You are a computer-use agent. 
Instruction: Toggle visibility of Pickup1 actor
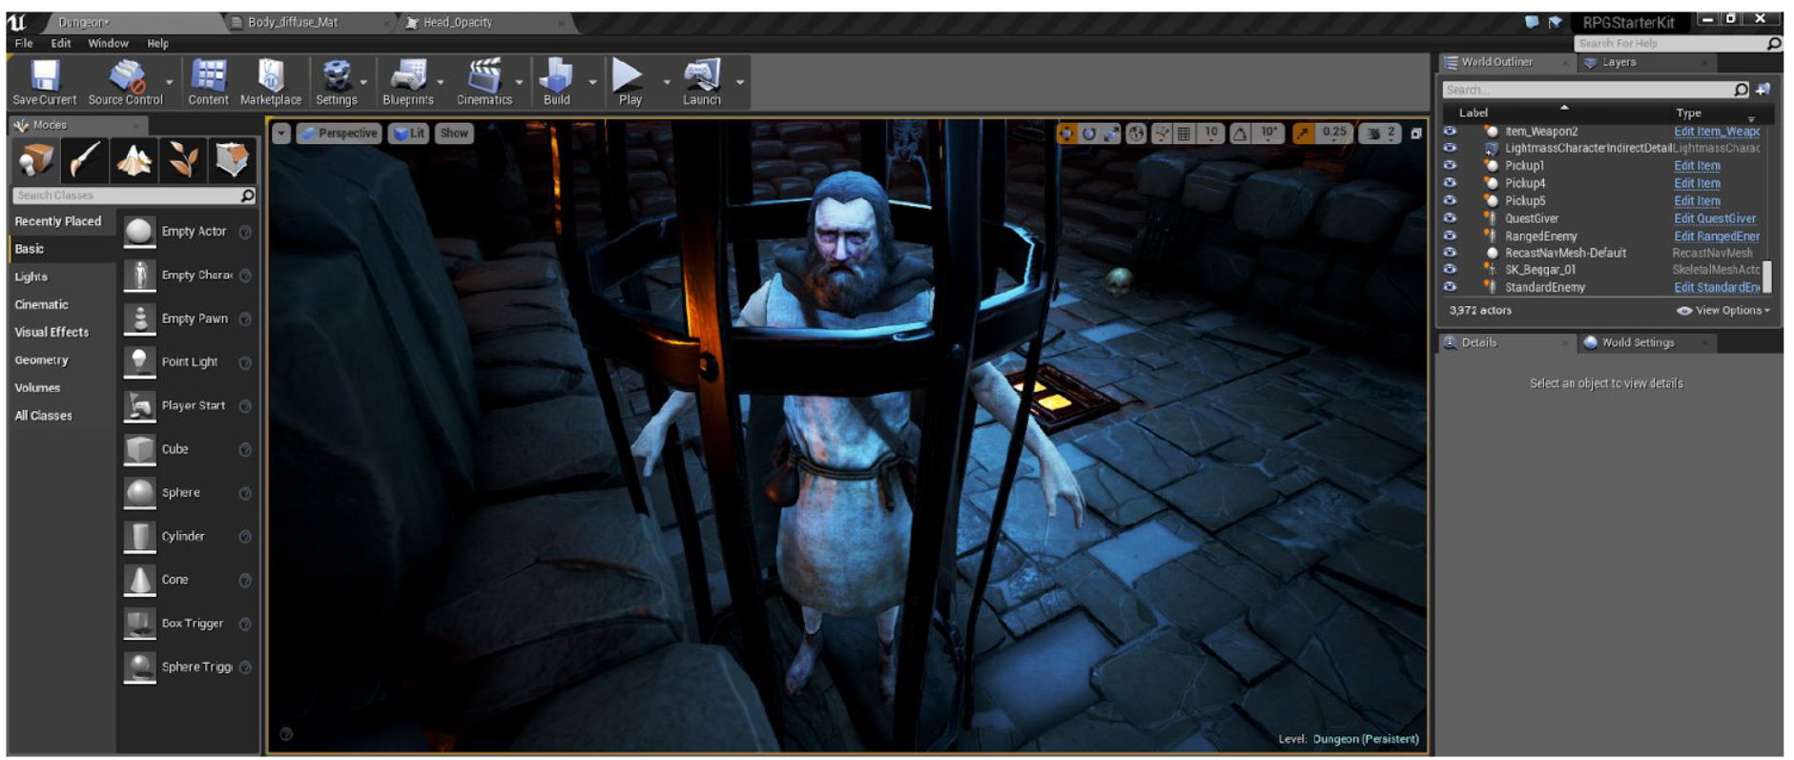(1450, 165)
